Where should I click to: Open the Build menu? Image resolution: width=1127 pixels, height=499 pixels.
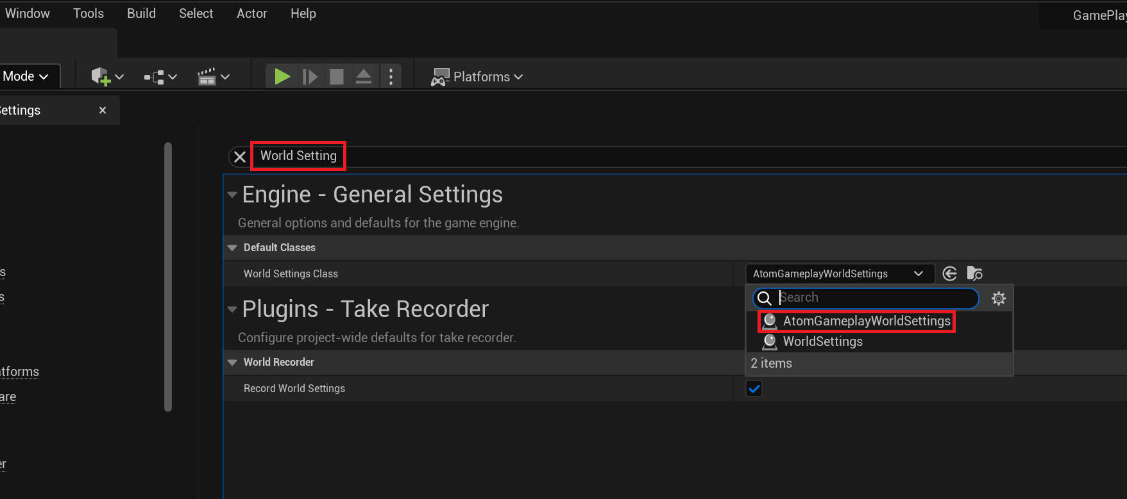click(141, 13)
